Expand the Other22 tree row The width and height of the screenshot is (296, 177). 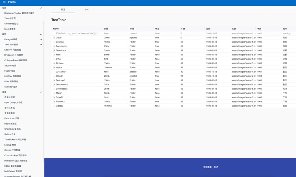[x=54, y=98]
